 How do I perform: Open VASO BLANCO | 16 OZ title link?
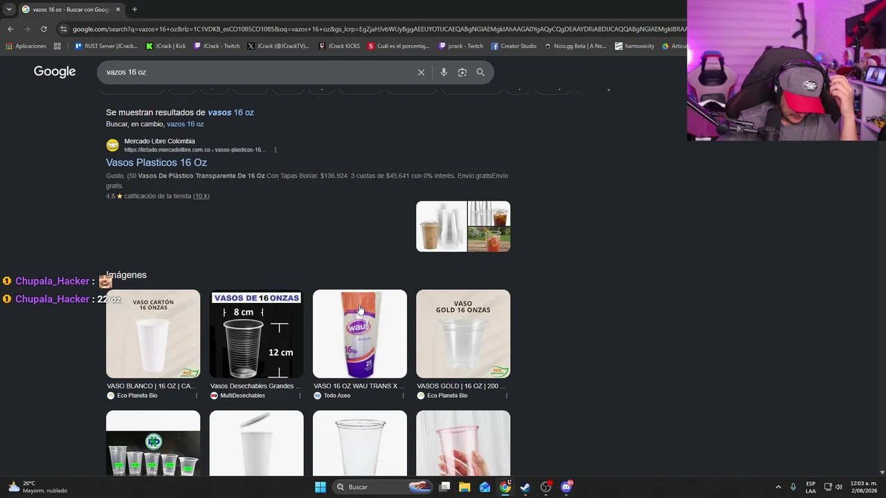coord(152,386)
